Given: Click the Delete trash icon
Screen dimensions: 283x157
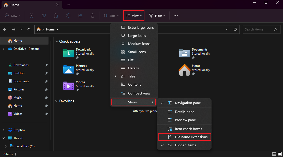Looking at the screenshot, I should tap(93, 15).
